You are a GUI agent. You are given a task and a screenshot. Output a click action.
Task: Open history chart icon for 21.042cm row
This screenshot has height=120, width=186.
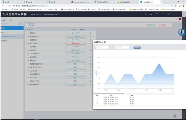[x=90, y=43]
